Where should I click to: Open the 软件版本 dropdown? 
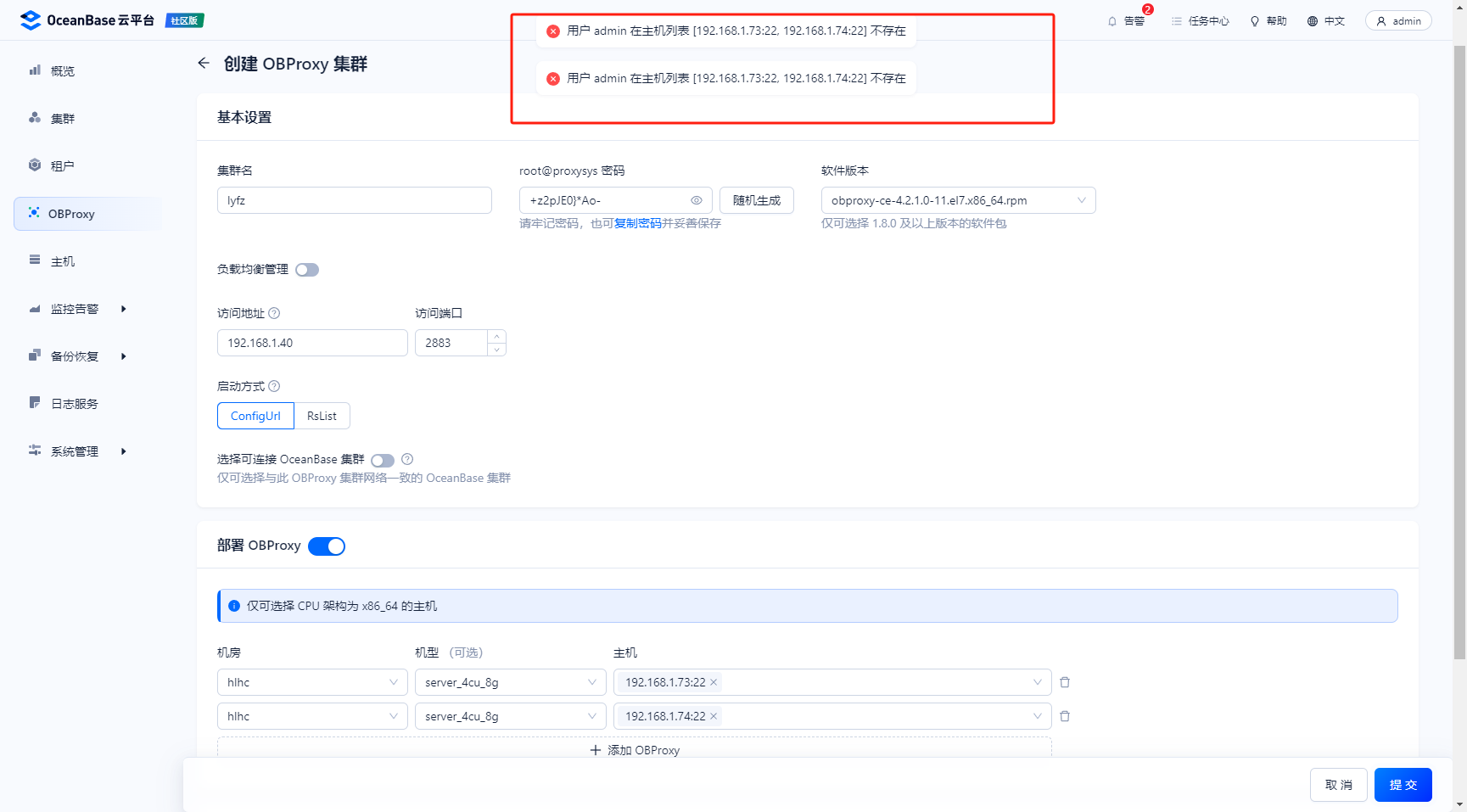959,200
